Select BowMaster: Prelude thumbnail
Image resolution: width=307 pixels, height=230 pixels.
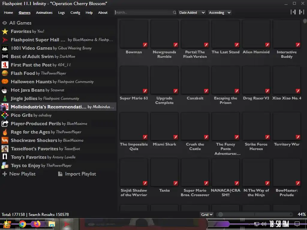click(287, 172)
